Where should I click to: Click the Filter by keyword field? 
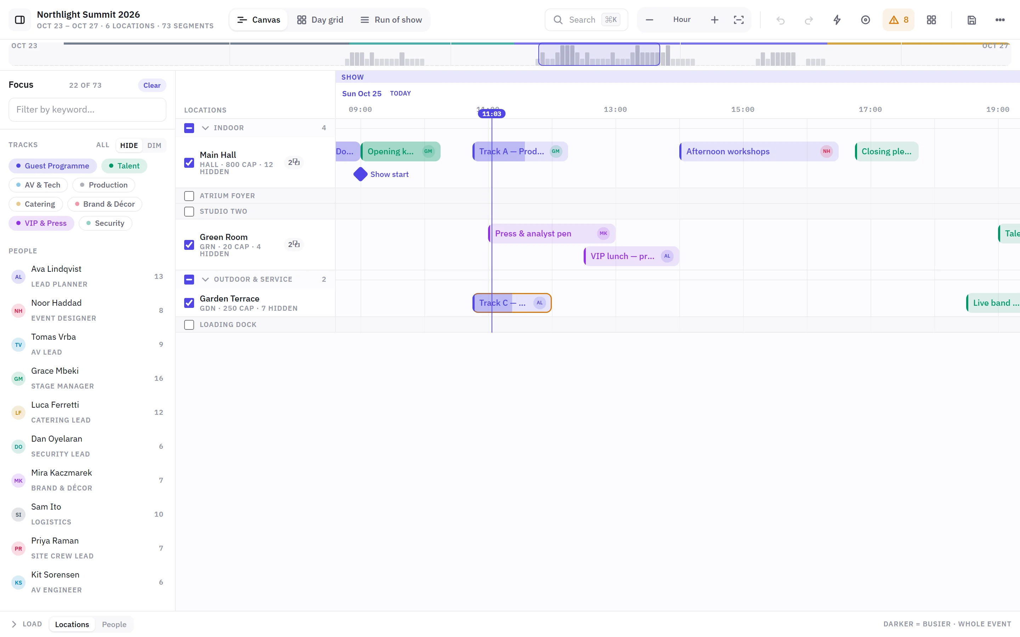87,110
